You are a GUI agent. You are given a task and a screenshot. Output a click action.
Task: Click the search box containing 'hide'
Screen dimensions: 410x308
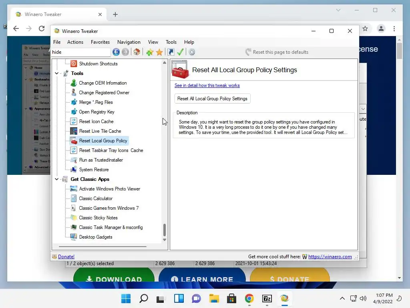81,52
